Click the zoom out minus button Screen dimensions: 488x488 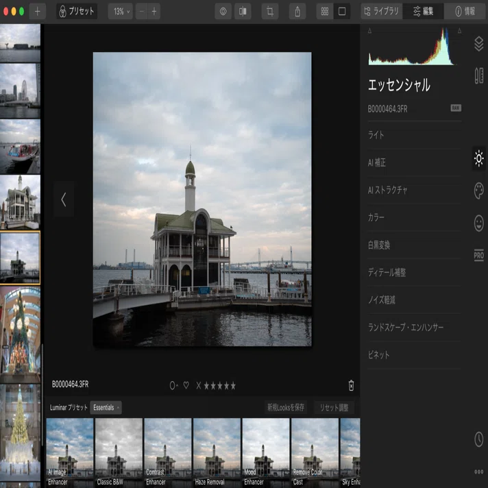click(142, 12)
